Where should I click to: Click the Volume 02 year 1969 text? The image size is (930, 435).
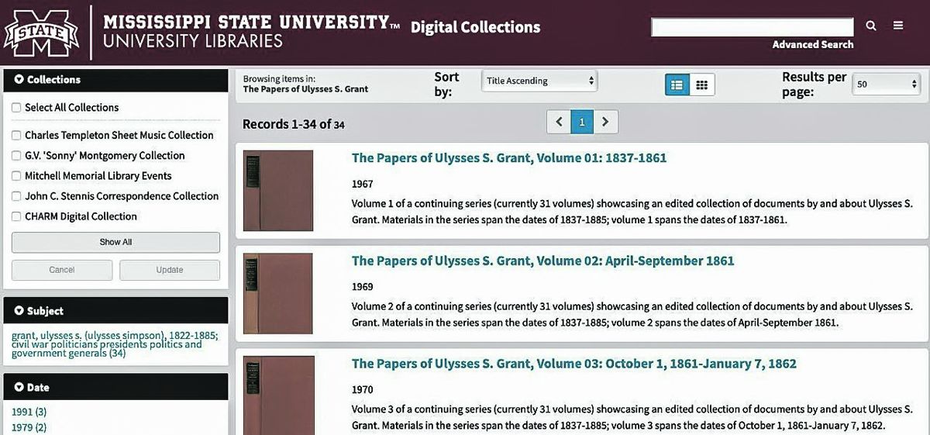(x=362, y=287)
